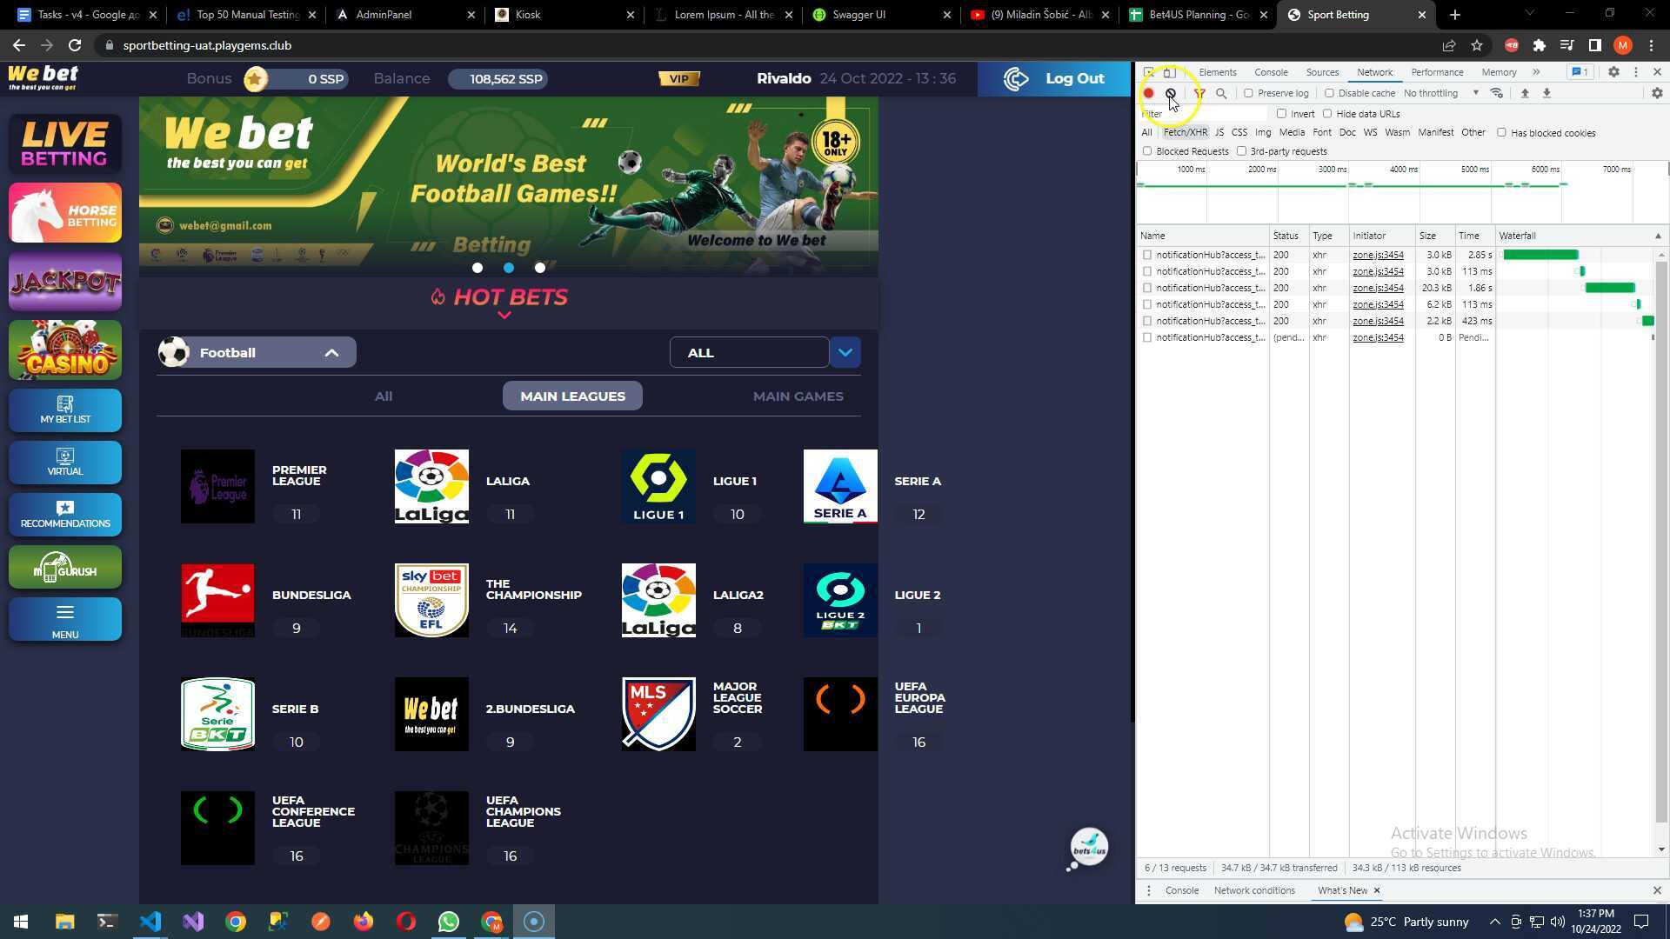Click the third banner carousel dot
Image resolution: width=1670 pixels, height=939 pixels.
pyautogui.click(x=540, y=268)
